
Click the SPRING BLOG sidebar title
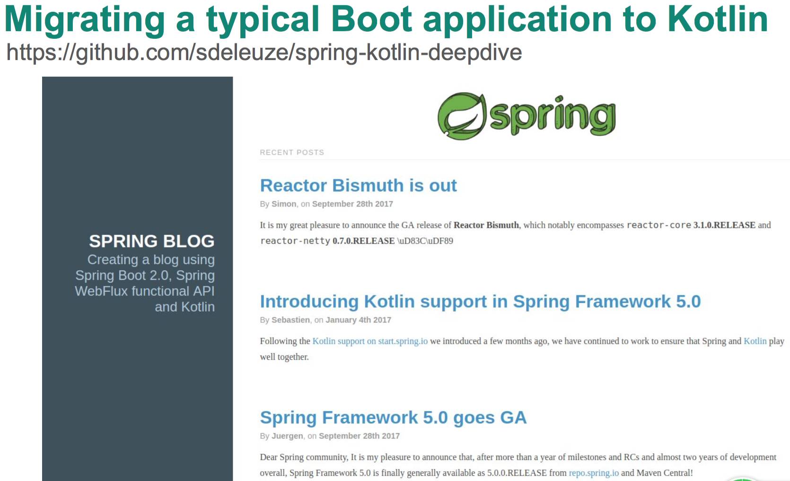pos(152,241)
